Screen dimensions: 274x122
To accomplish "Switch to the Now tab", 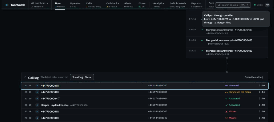I will point(60,5).
